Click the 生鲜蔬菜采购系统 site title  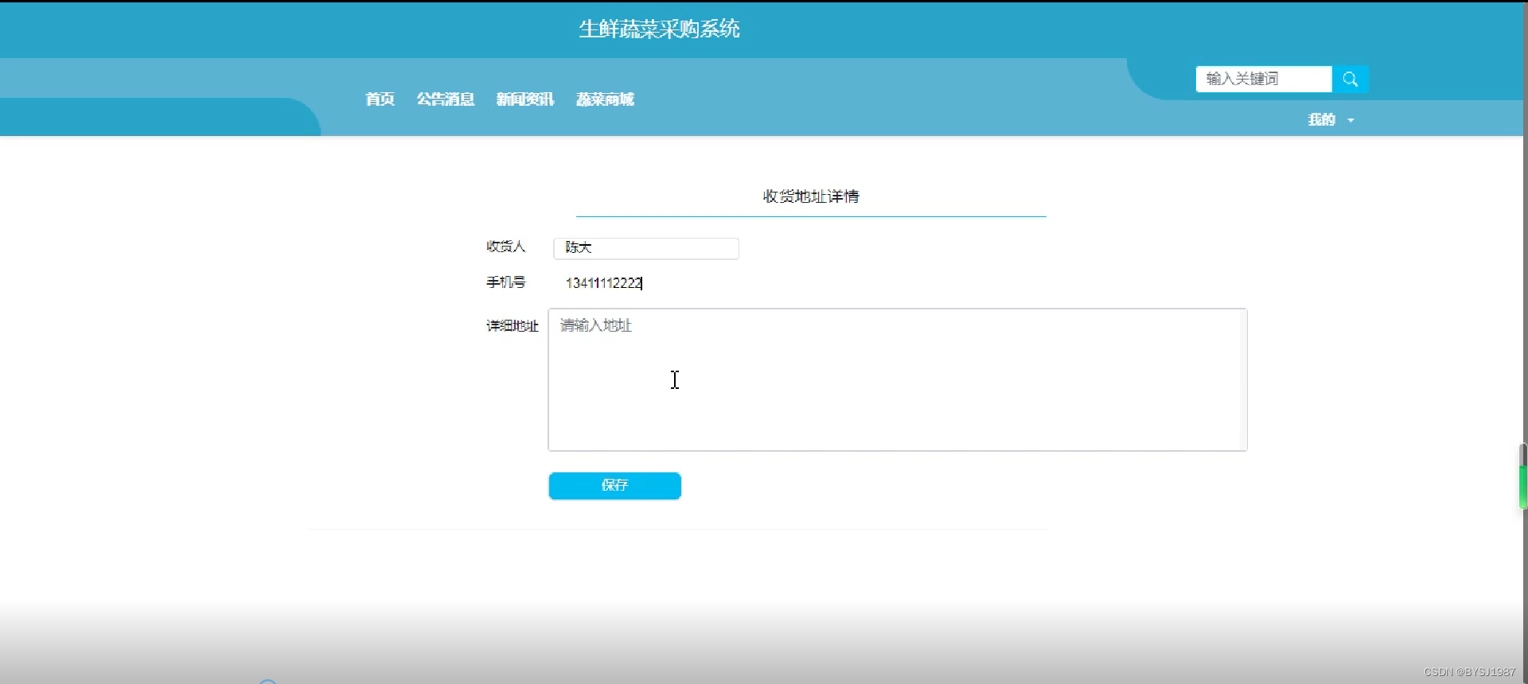(x=659, y=29)
